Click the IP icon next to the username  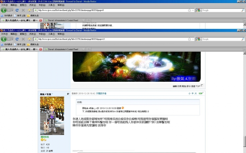(68, 94)
